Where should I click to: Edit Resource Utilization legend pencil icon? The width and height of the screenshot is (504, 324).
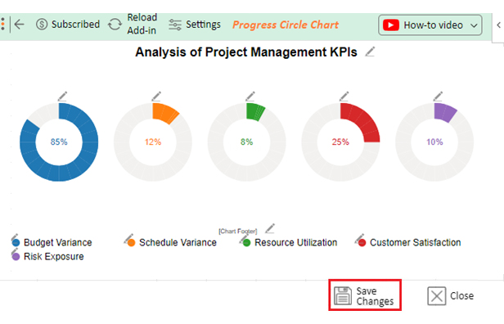244,238
